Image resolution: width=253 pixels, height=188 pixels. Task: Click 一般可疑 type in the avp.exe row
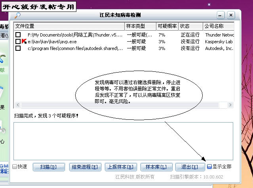tap(136, 42)
